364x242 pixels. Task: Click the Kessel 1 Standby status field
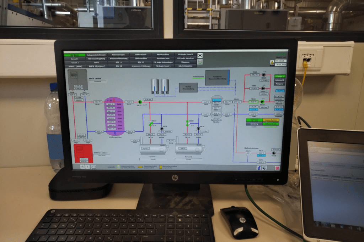(x=153, y=159)
